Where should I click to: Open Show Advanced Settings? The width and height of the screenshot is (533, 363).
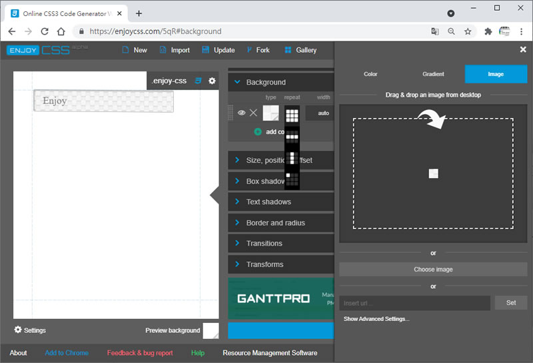pos(376,319)
